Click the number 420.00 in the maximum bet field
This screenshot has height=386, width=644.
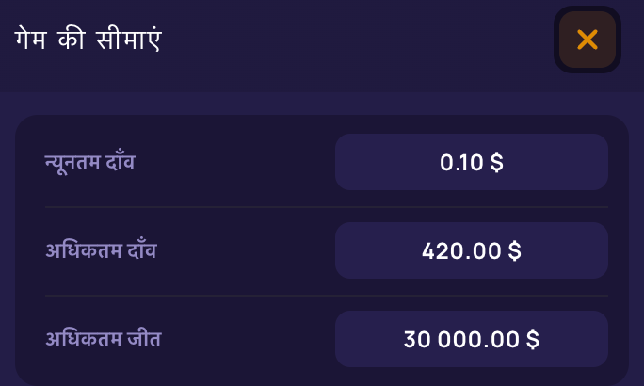coord(461,250)
